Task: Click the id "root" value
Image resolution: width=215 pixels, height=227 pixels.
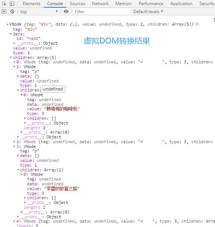Action: point(33,39)
